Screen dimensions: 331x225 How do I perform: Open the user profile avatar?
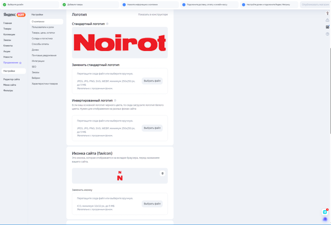pos(327,13)
